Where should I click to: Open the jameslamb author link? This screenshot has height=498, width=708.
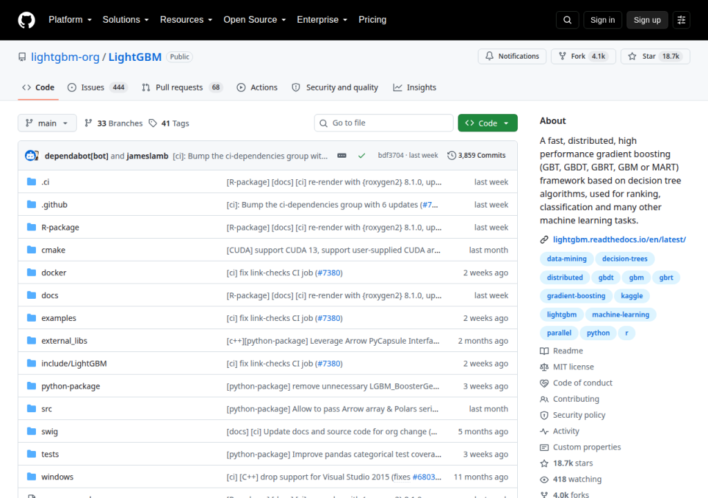point(147,156)
